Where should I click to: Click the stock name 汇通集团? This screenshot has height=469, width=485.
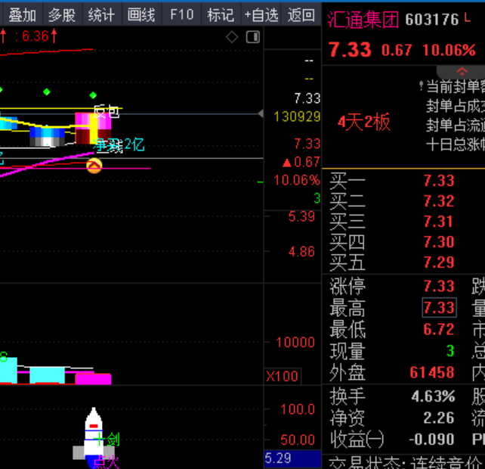[363, 20]
